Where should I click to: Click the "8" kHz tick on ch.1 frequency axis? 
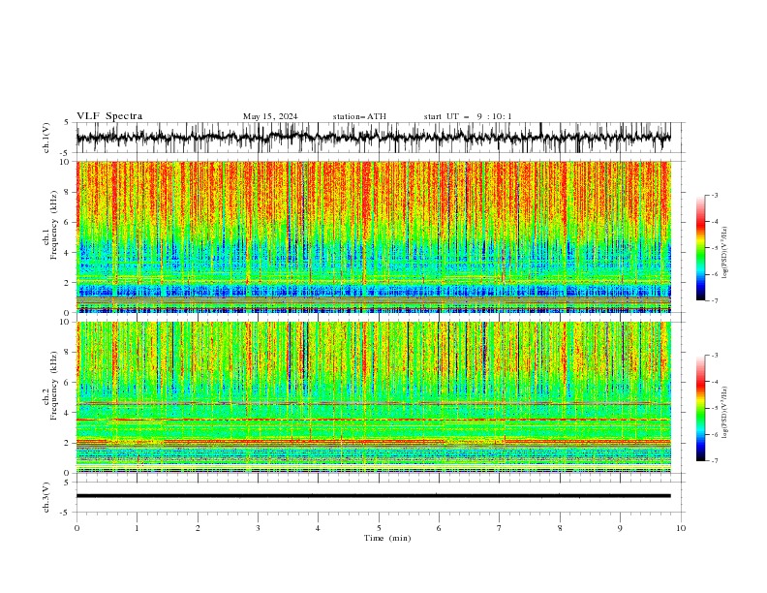(68, 192)
